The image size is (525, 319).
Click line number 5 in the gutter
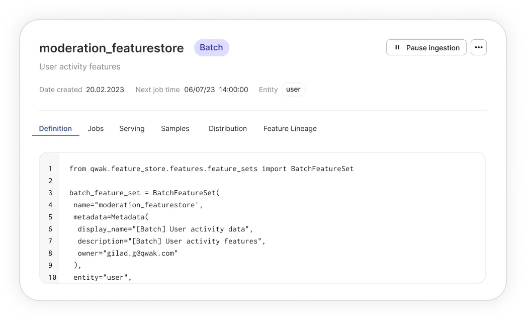[50, 217]
